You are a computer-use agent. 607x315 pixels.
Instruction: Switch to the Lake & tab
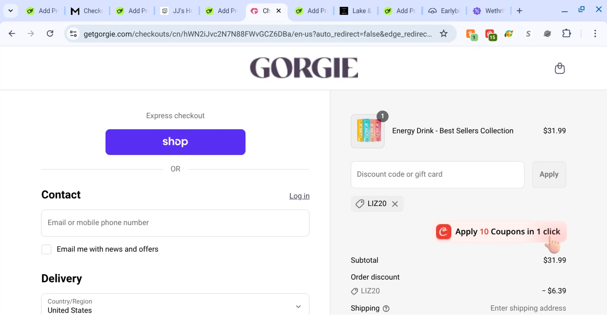[355, 11]
